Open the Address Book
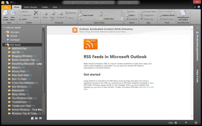The image size is (202, 126). (167, 15)
